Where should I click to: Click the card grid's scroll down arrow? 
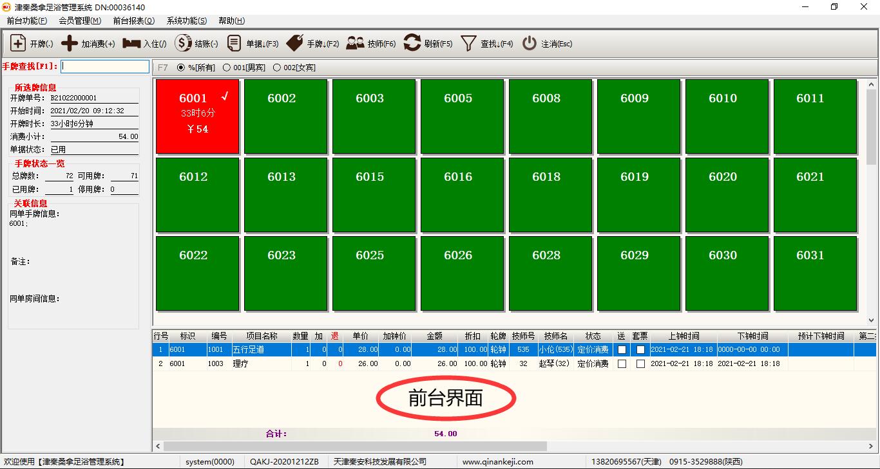click(x=872, y=320)
